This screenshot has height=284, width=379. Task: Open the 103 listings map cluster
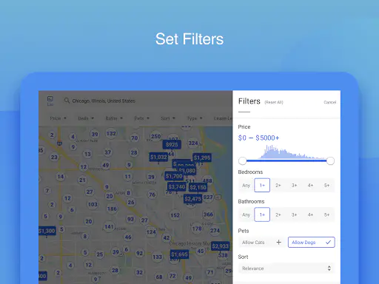tap(93, 204)
